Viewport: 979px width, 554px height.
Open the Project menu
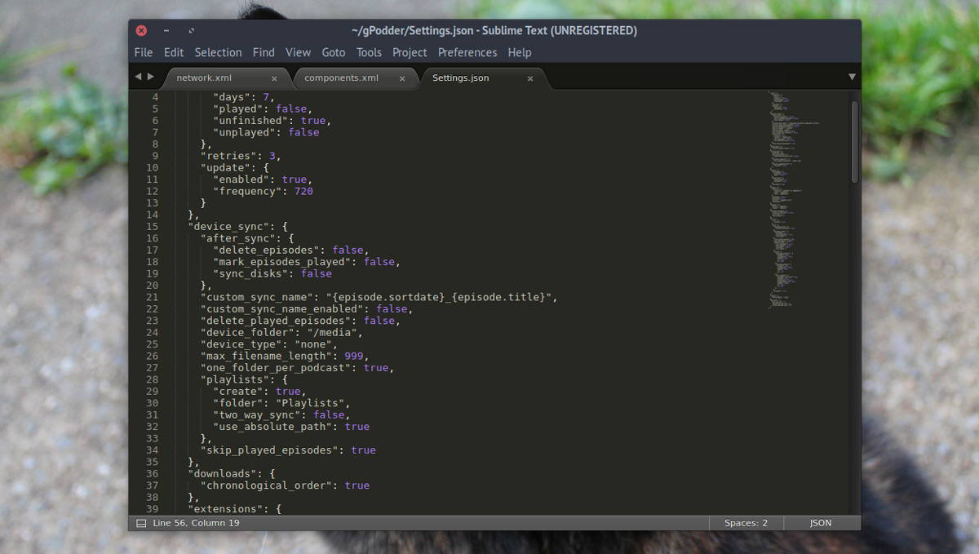(x=410, y=52)
